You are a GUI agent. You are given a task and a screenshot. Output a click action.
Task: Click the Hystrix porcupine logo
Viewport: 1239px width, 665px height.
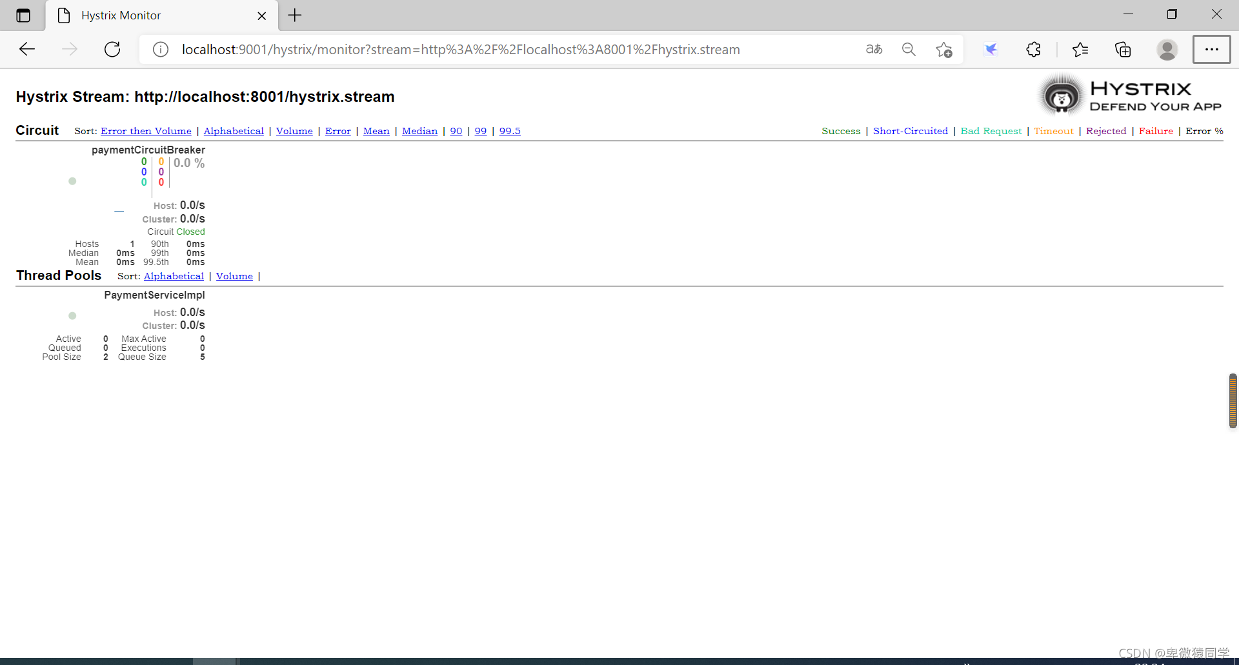point(1062,95)
